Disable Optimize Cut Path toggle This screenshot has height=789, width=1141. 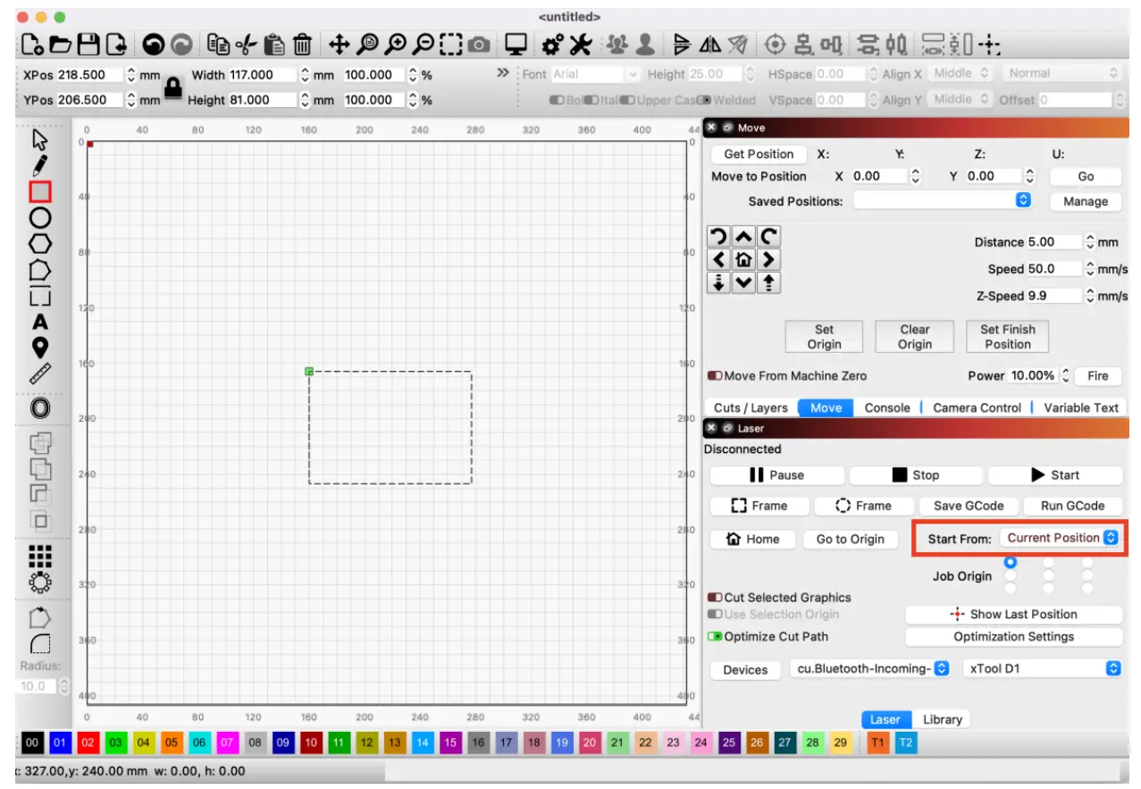pos(716,636)
